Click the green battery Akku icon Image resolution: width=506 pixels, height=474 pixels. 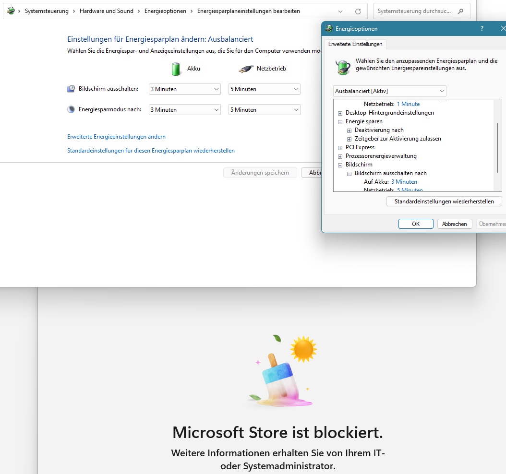pyautogui.click(x=176, y=69)
